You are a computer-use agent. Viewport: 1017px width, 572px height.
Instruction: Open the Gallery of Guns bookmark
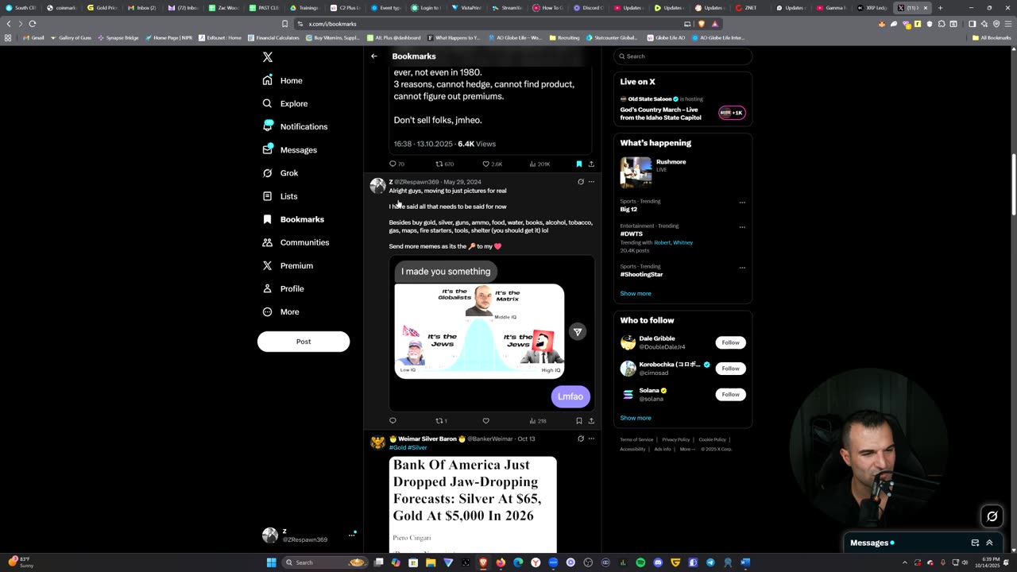[x=71, y=37]
